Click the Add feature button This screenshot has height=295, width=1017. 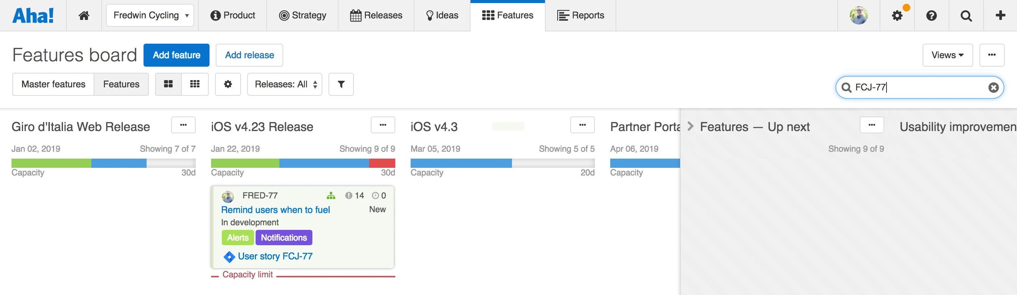177,55
